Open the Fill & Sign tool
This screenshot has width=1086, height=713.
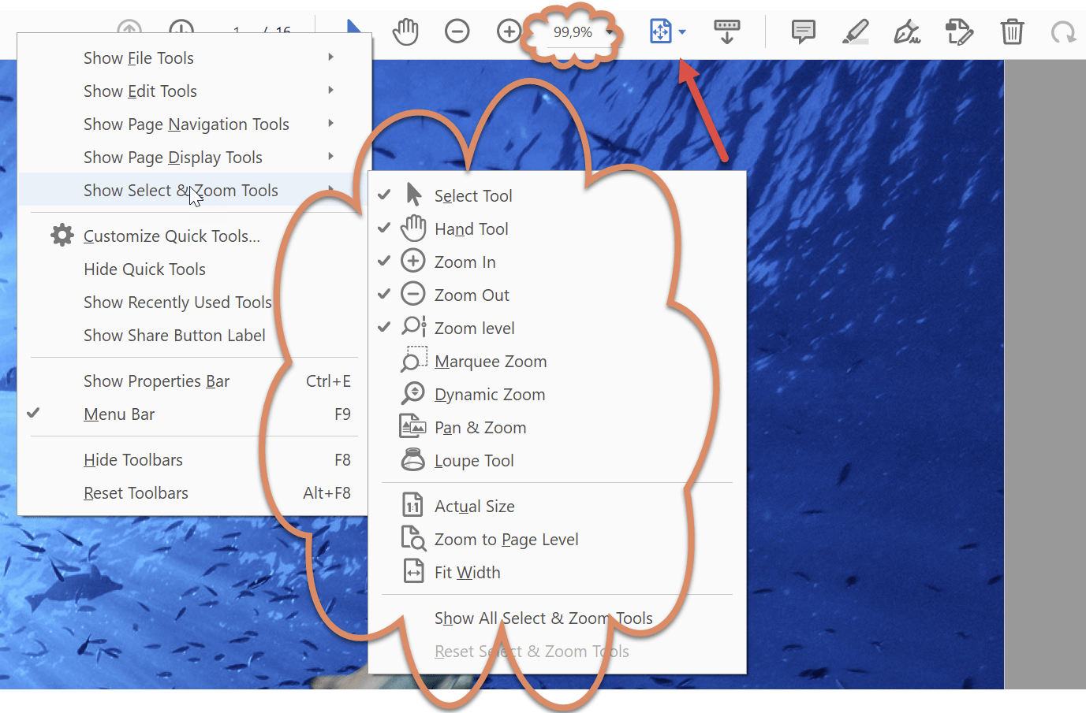pos(907,32)
